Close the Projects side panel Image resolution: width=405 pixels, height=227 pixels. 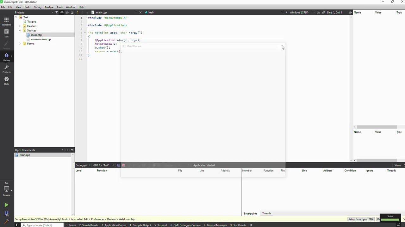(x=72, y=12)
